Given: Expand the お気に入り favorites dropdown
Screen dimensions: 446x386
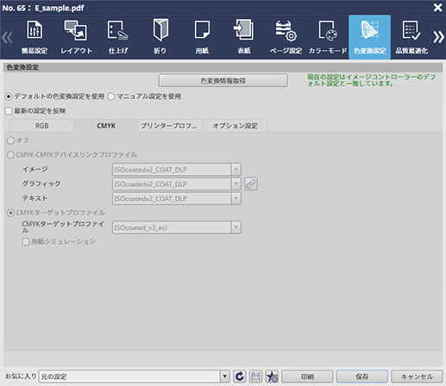Looking at the screenshot, I should pyautogui.click(x=224, y=377).
